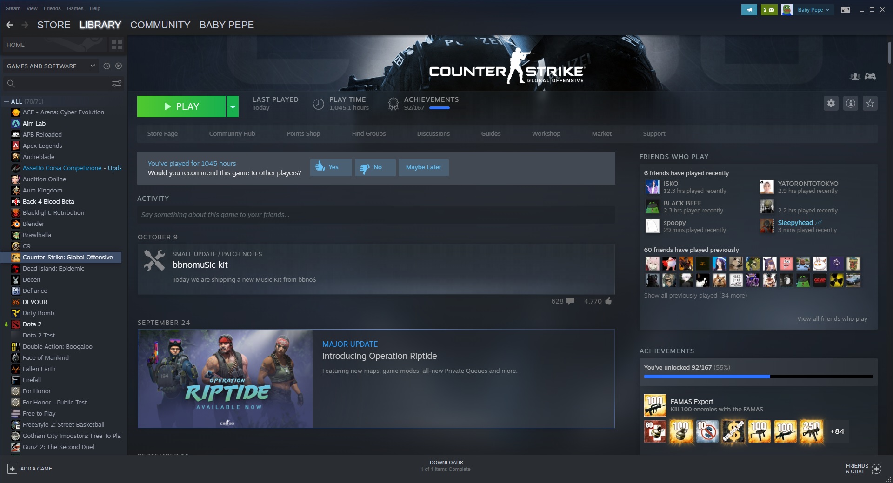This screenshot has height=483, width=893.
Task: Open the friends multiplayer icon in banner
Action: click(855, 76)
